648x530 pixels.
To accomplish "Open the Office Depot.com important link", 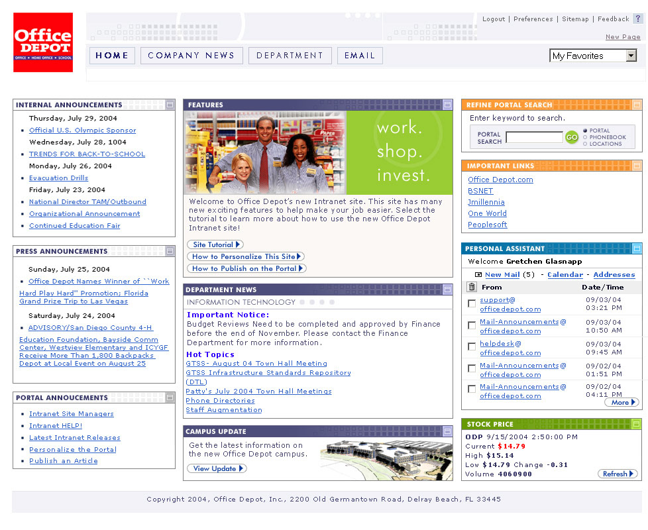I will click(500, 180).
